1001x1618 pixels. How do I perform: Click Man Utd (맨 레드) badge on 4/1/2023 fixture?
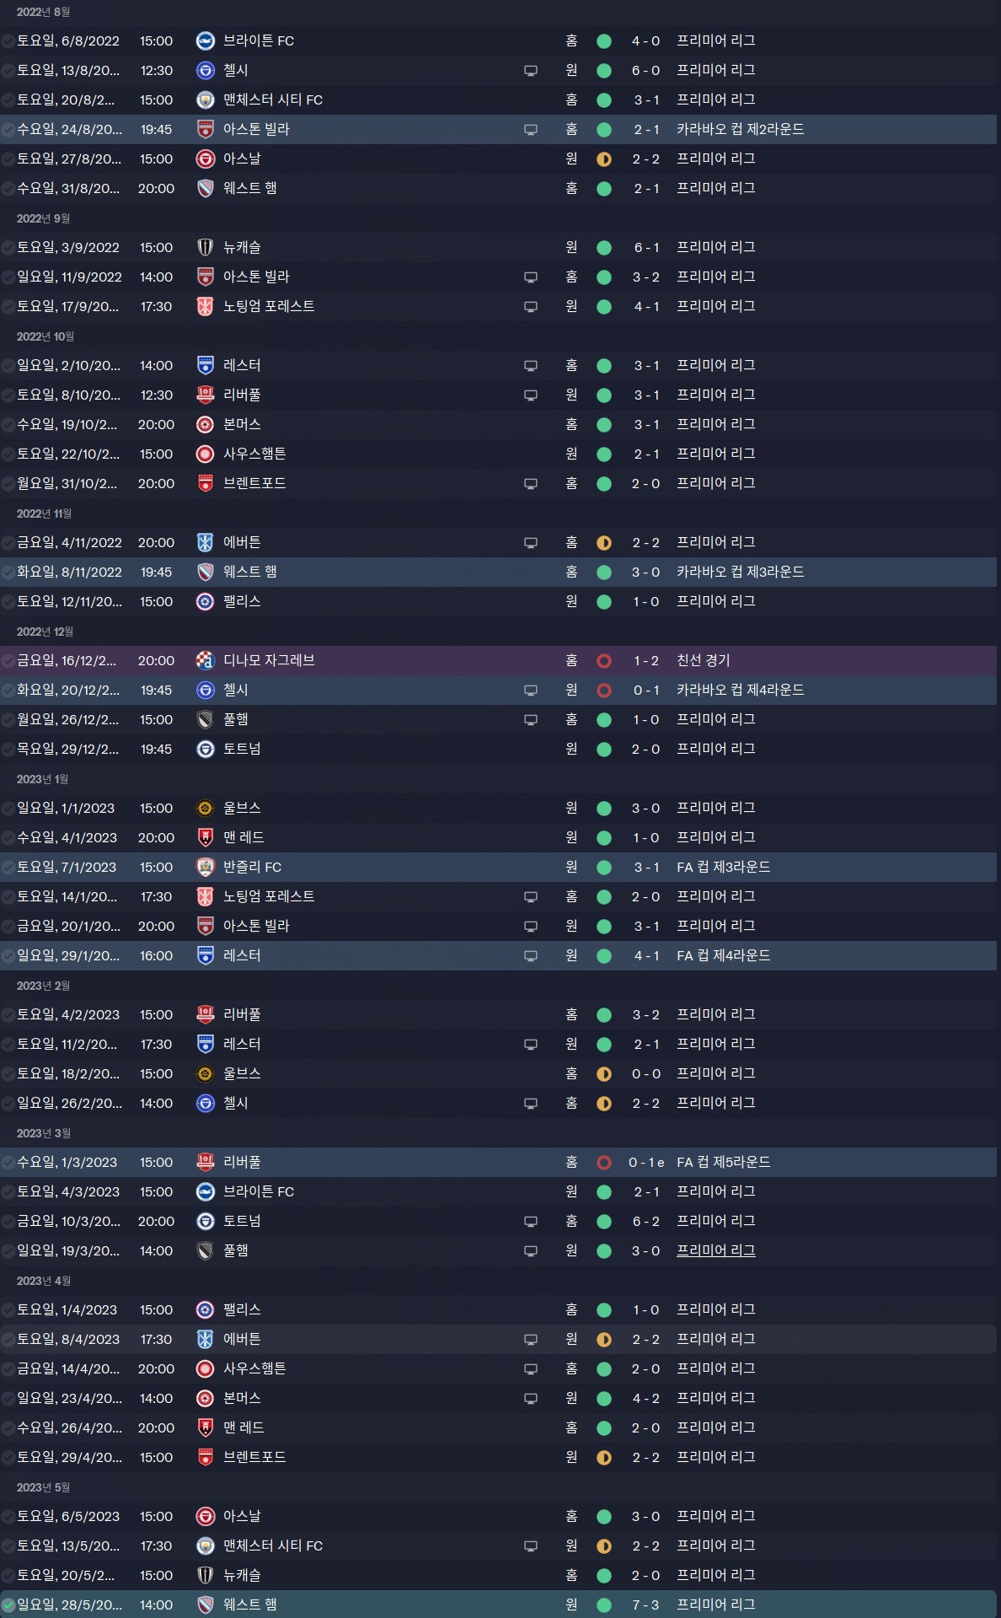205,837
